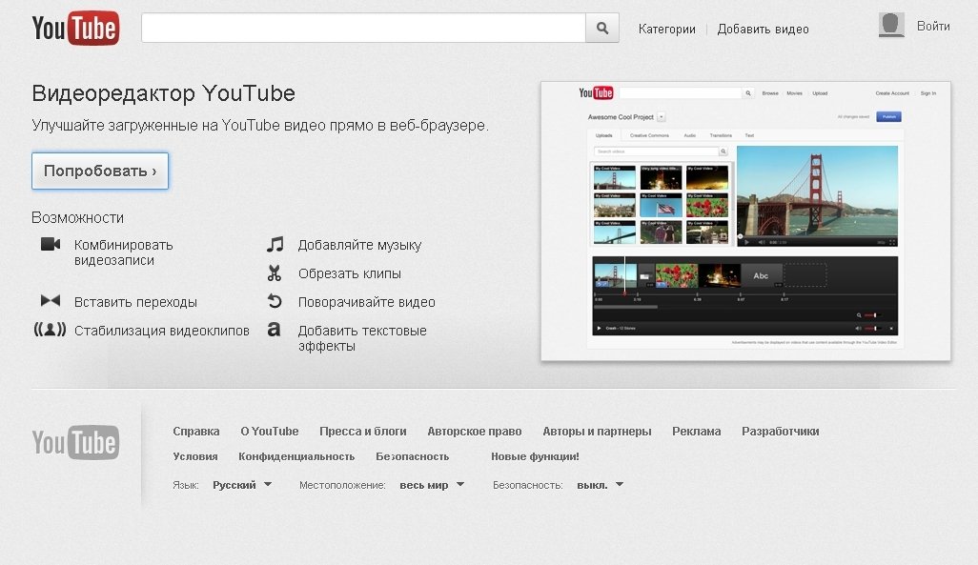The width and height of the screenshot is (978, 565).
Task: Click the profile avatar next to Войти
Action: tap(890, 25)
